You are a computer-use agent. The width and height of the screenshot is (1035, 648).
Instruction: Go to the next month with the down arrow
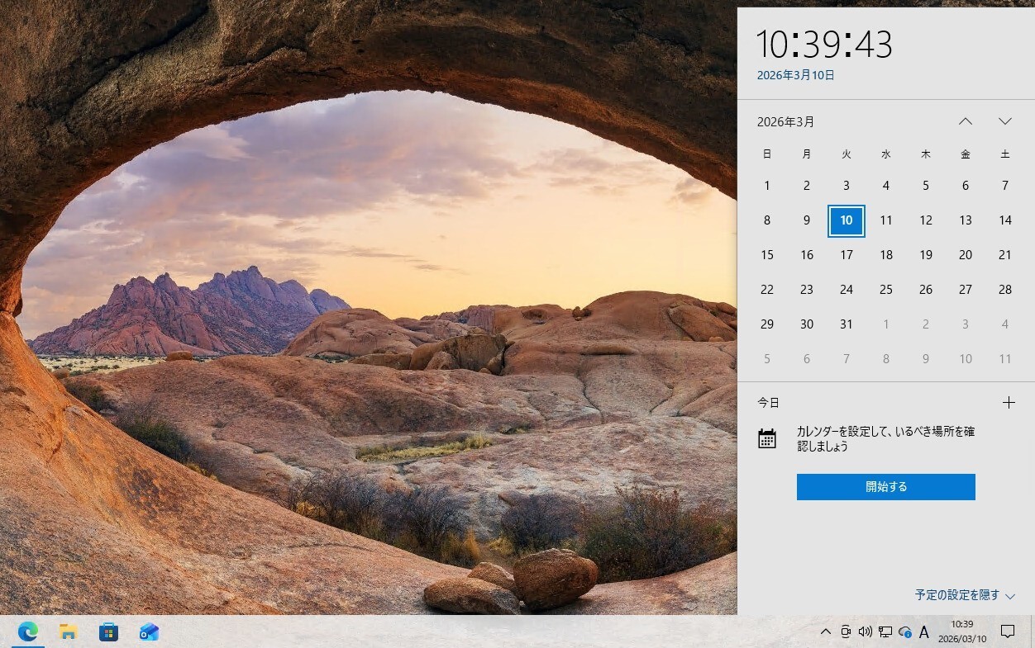click(1005, 121)
